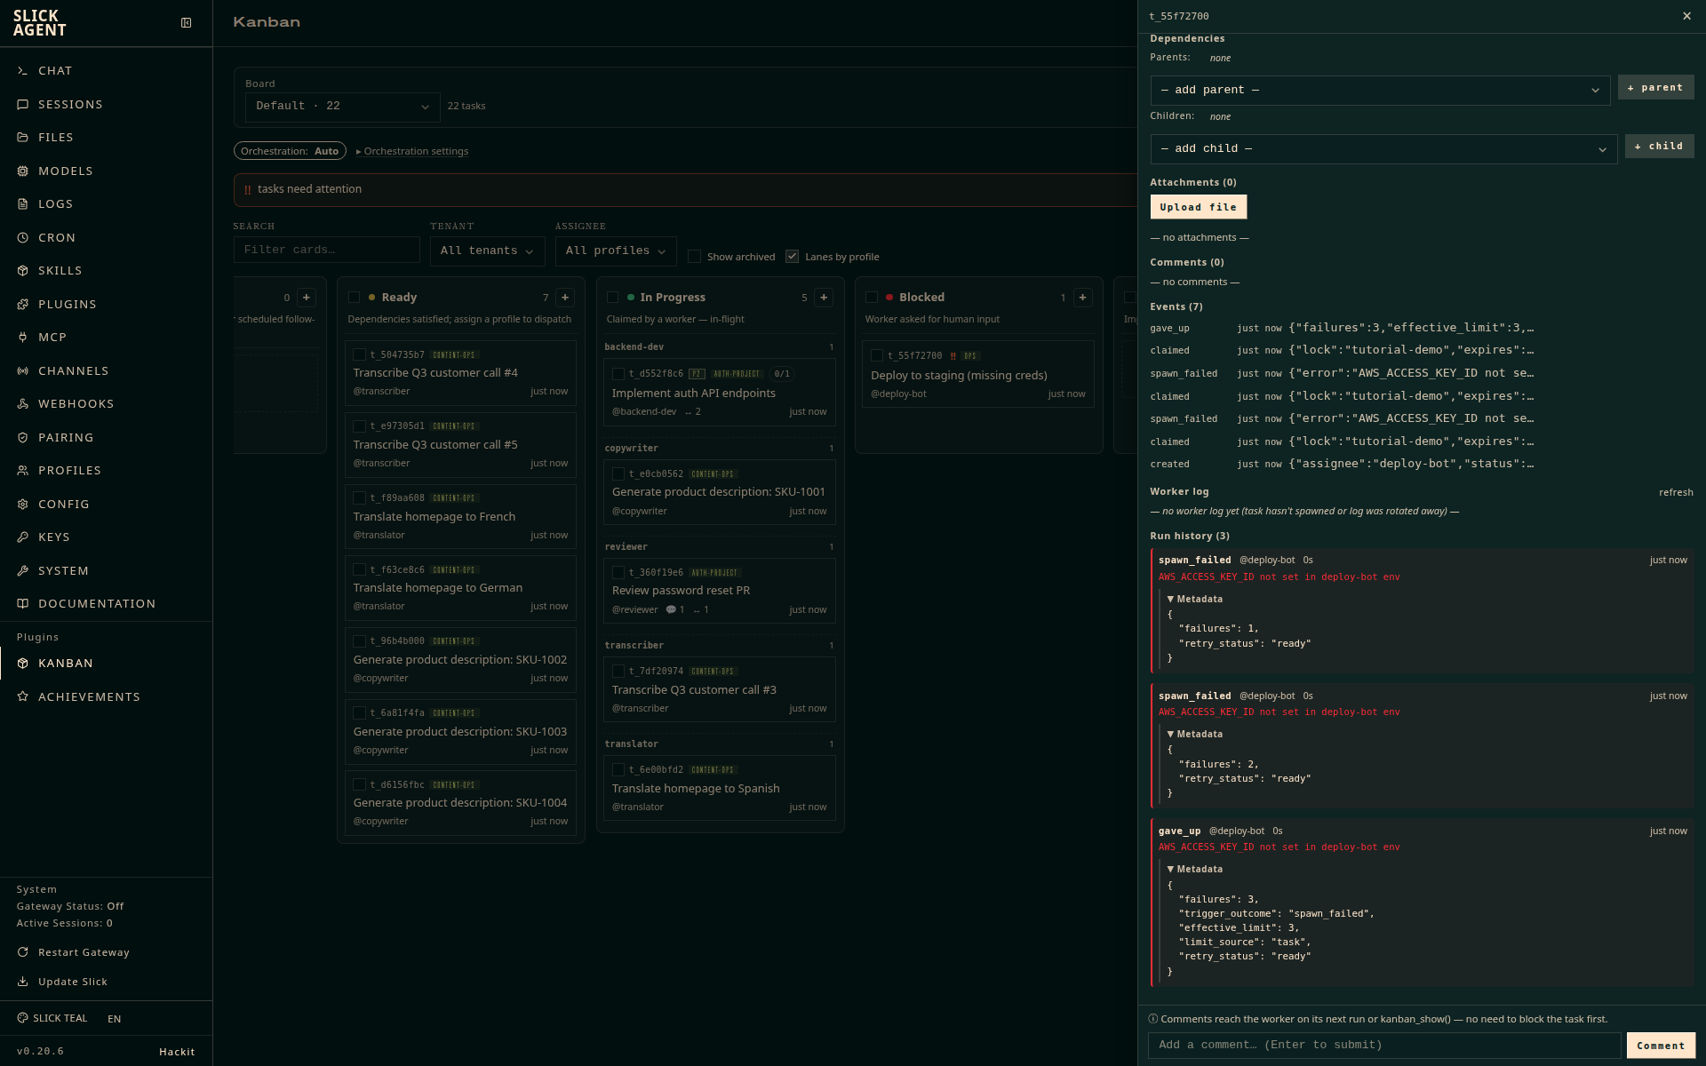Screen dimensions: 1706x1066
Task: Collapse the sidebar panel icon
Action: click(186, 23)
